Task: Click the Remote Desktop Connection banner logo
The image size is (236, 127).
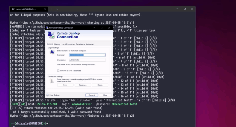Action: (51, 35)
